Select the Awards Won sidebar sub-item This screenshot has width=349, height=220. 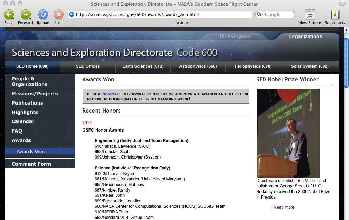point(40,151)
